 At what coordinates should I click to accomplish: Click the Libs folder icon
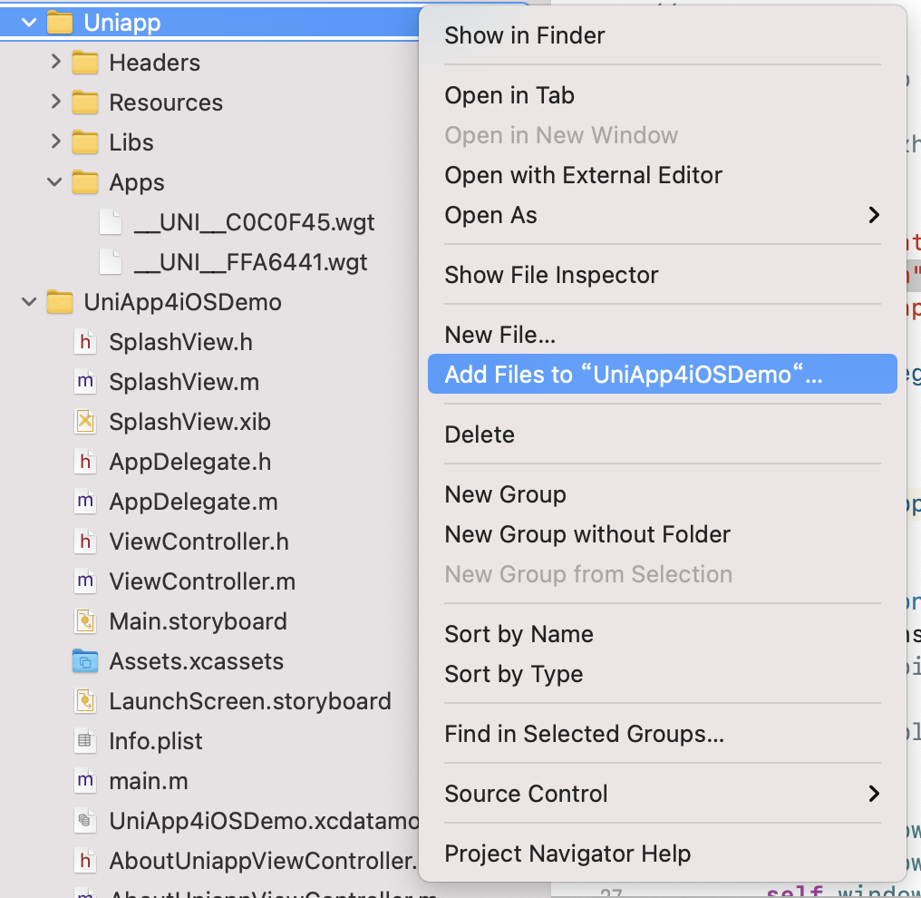(x=85, y=142)
